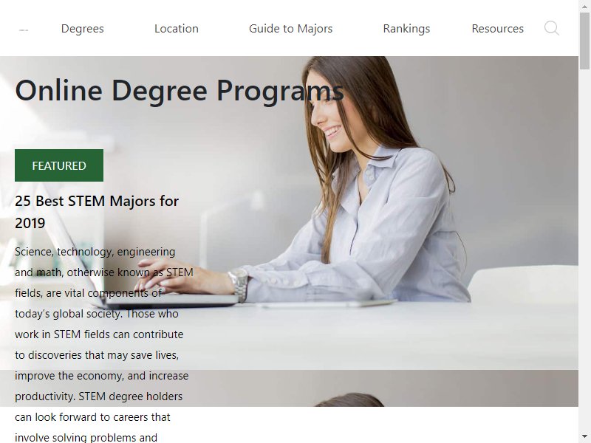Open the Location menu
Screen dimensions: 591x443
[177, 29]
